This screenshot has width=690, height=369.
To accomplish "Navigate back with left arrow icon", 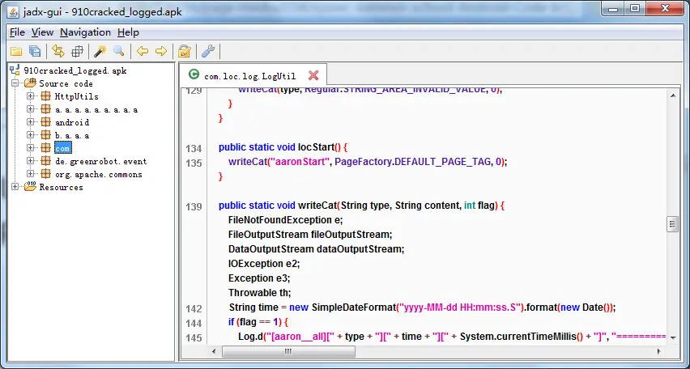I will (x=143, y=52).
